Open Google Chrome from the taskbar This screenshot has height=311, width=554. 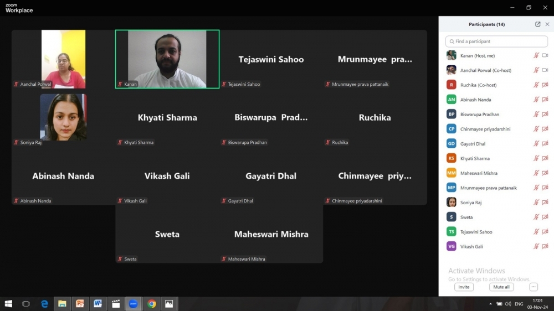click(151, 304)
